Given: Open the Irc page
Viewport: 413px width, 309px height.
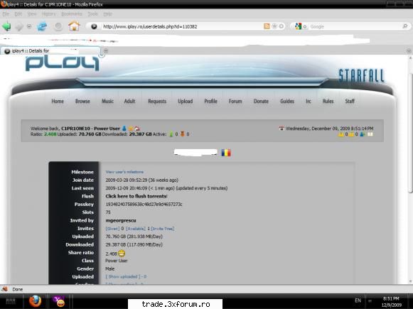Looking at the screenshot, I should tap(309, 101).
